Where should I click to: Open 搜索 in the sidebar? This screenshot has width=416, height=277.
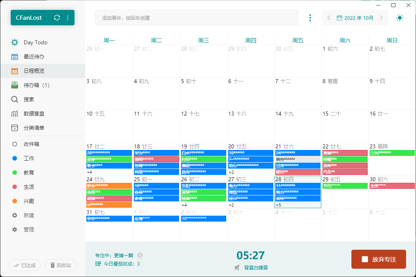click(43, 99)
